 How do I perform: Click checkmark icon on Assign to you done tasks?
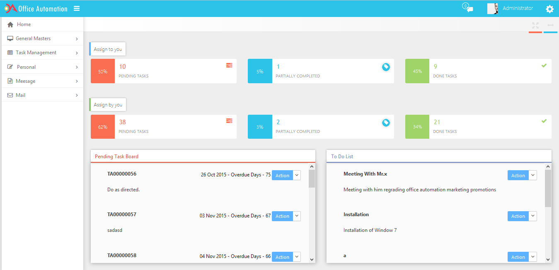pos(544,65)
